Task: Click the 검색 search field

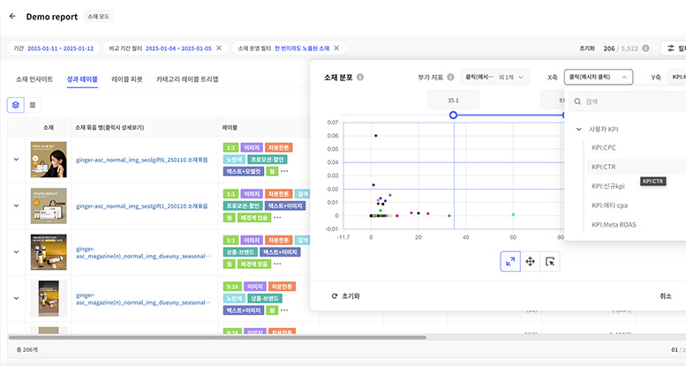Action: [x=627, y=101]
